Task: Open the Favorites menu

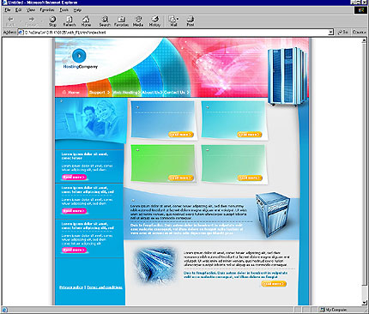Action: (47, 9)
